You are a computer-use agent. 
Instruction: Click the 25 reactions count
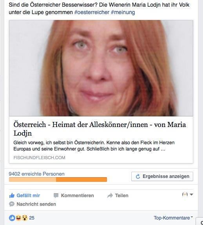[32, 218]
